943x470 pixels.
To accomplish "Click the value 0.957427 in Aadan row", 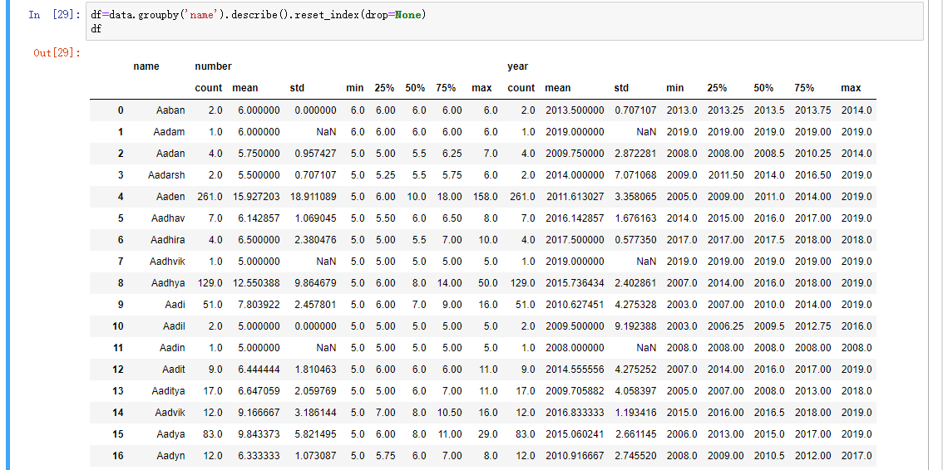I will click(316, 154).
